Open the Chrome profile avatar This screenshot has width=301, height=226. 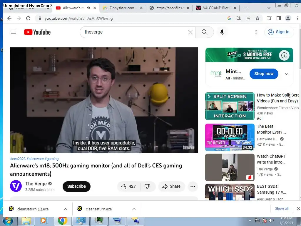coord(288,18)
